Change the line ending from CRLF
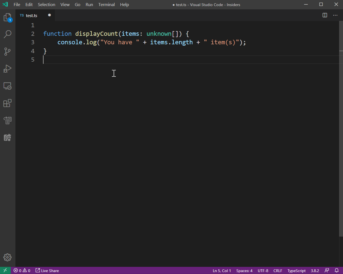The width and height of the screenshot is (343, 274). click(278, 270)
